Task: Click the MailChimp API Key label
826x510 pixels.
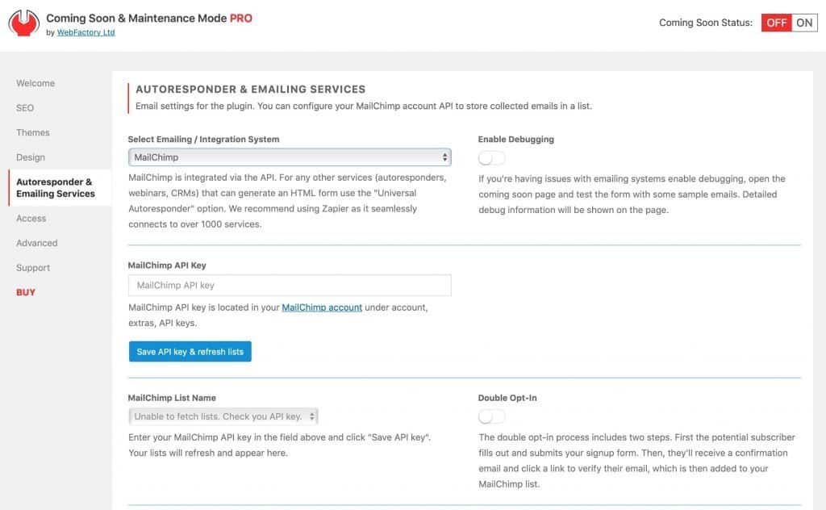Action: (x=167, y=265)
